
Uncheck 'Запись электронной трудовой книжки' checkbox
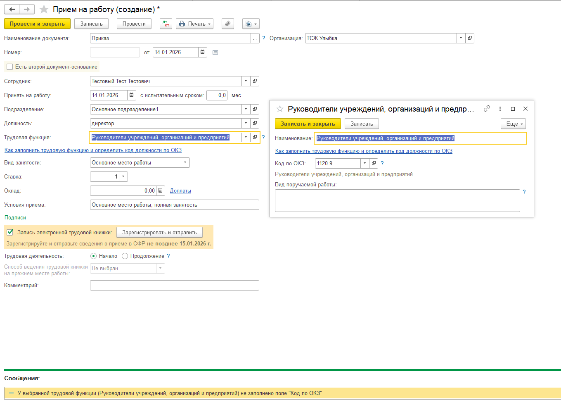(x=10, y=232)
